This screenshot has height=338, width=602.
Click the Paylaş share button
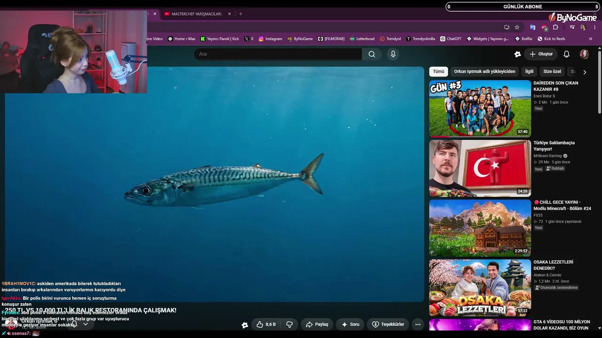[x=317, y=324]
